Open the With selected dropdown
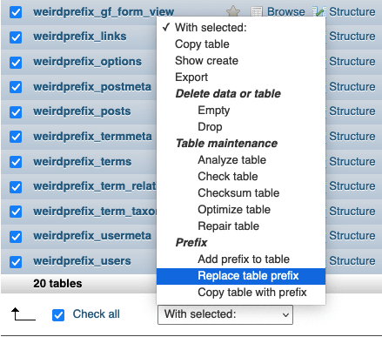Viewport: 382px width, 337px height. [x=225, y=314]
